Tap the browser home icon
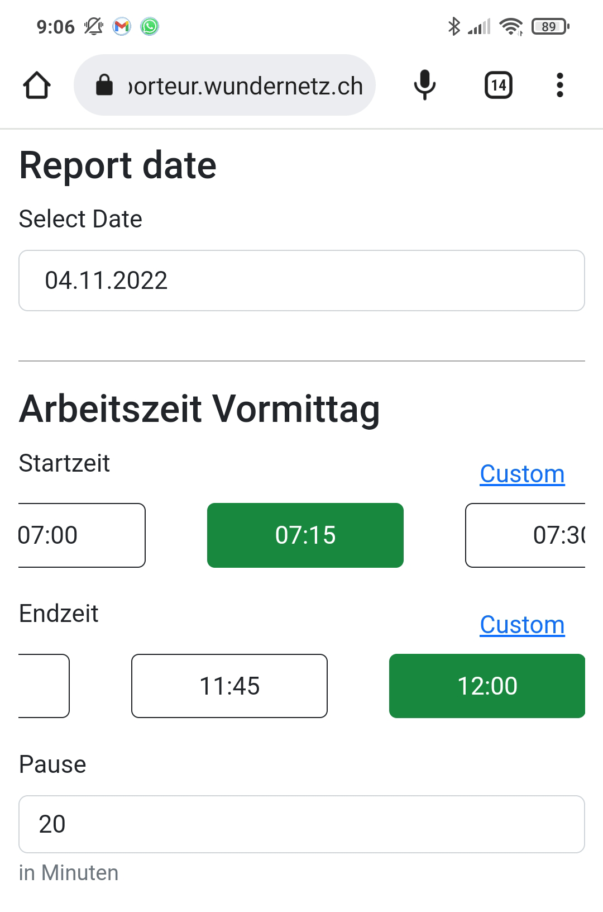This screenshot has height=912, width=603. (x=37, y=85)
